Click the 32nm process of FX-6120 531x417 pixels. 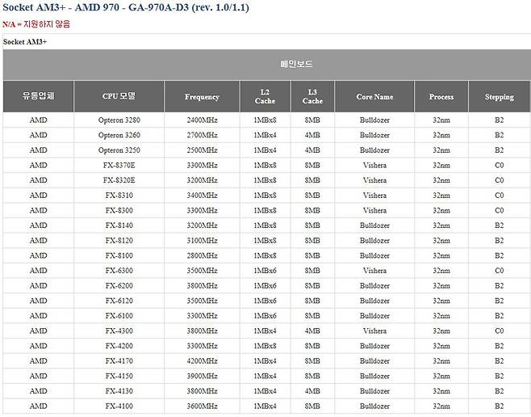[441, 301]
